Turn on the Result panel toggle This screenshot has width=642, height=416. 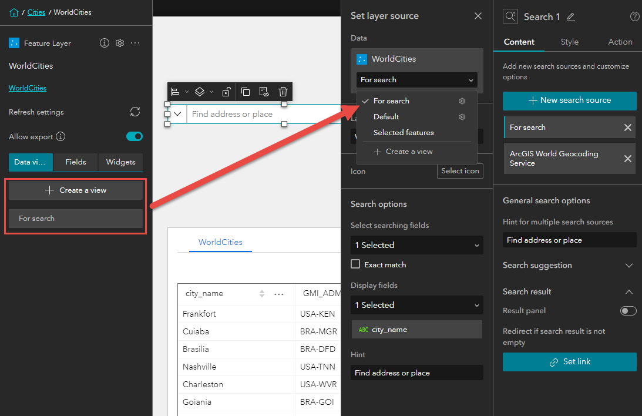tap(628, 311)
